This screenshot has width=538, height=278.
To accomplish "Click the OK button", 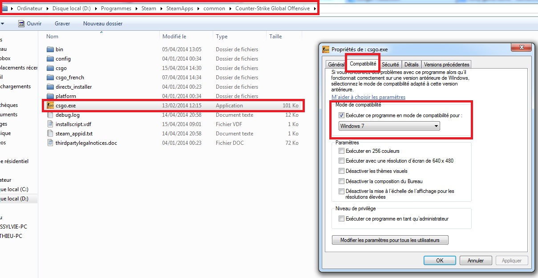I will coord(440,261).
